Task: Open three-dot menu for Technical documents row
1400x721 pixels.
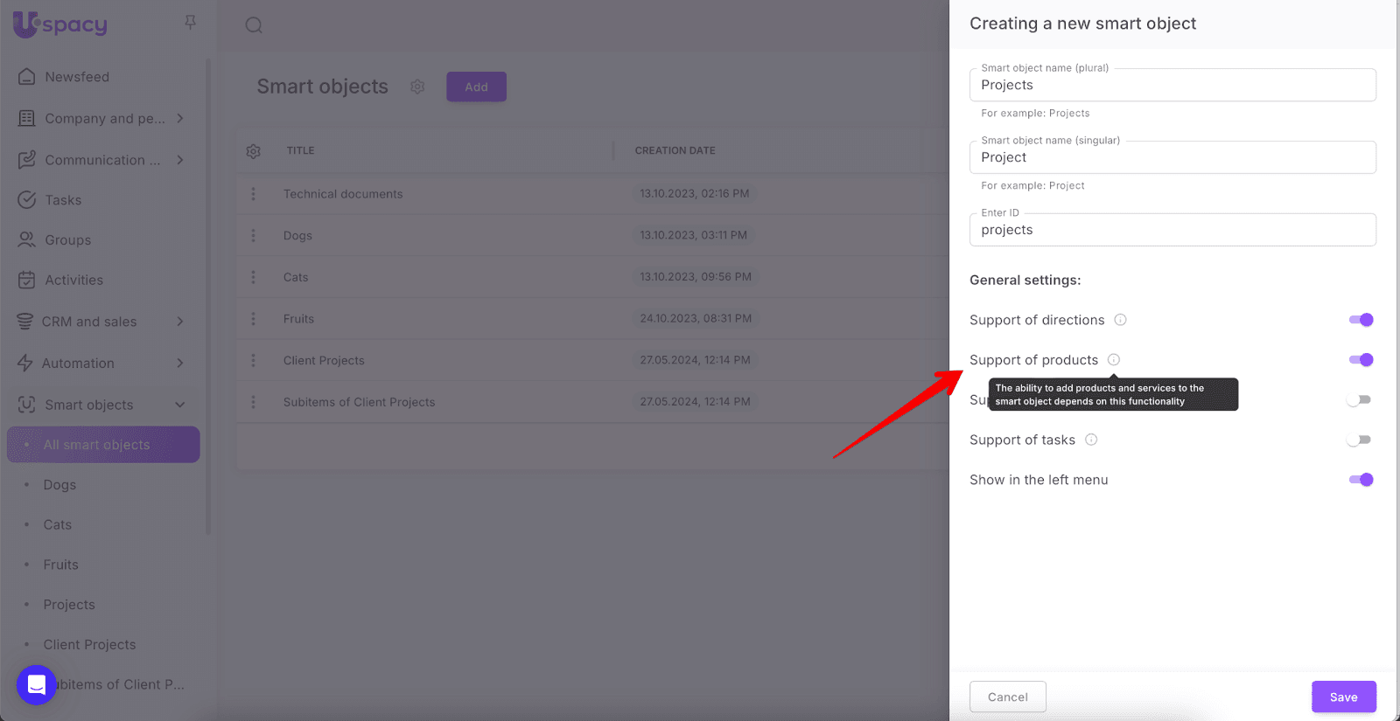Action: (x=254, y=194)
